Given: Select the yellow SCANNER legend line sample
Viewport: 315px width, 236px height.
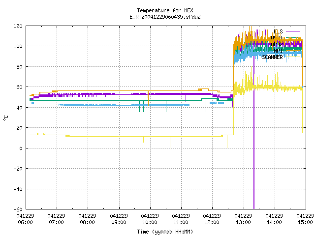Looking at the screenshot, I should point(293,57).
